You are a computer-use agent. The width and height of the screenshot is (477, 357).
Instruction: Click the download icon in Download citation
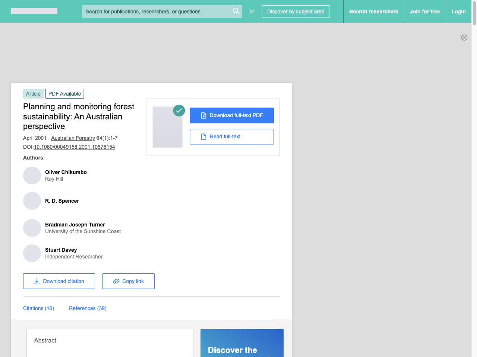pyautogui.click(x=37, y=281)
